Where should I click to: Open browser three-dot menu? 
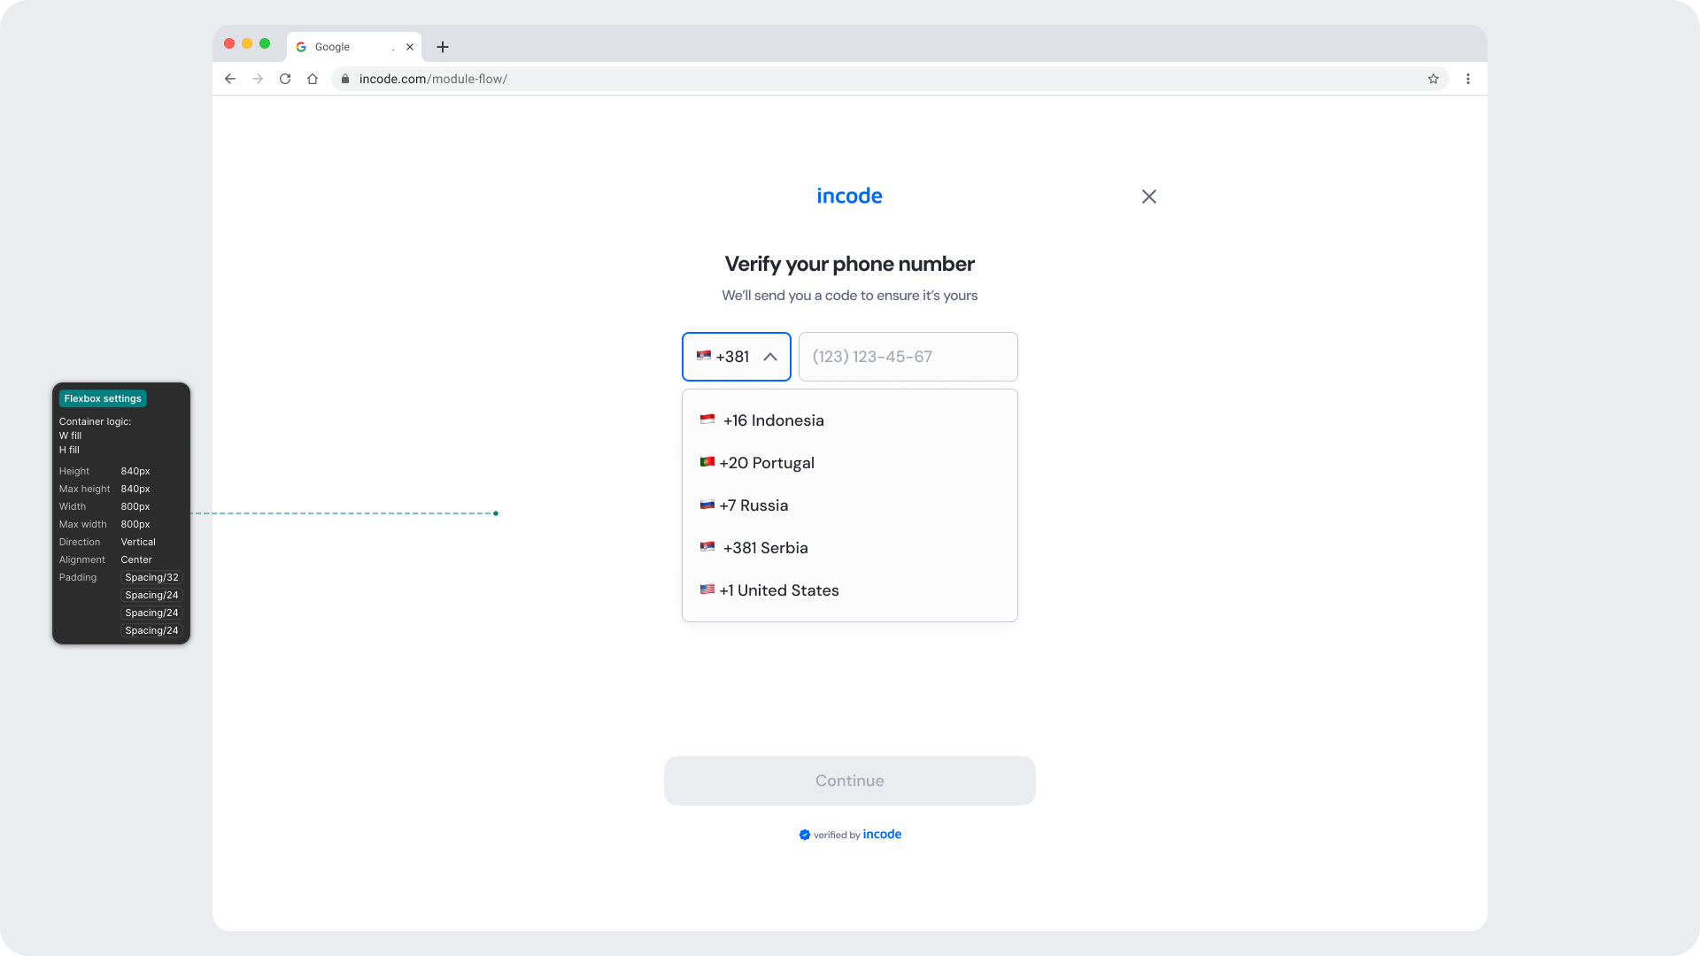point(1468,79)
